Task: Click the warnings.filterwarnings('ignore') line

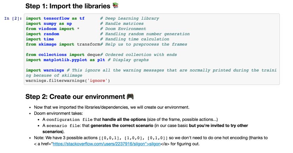Action: (x=68, y=81)
